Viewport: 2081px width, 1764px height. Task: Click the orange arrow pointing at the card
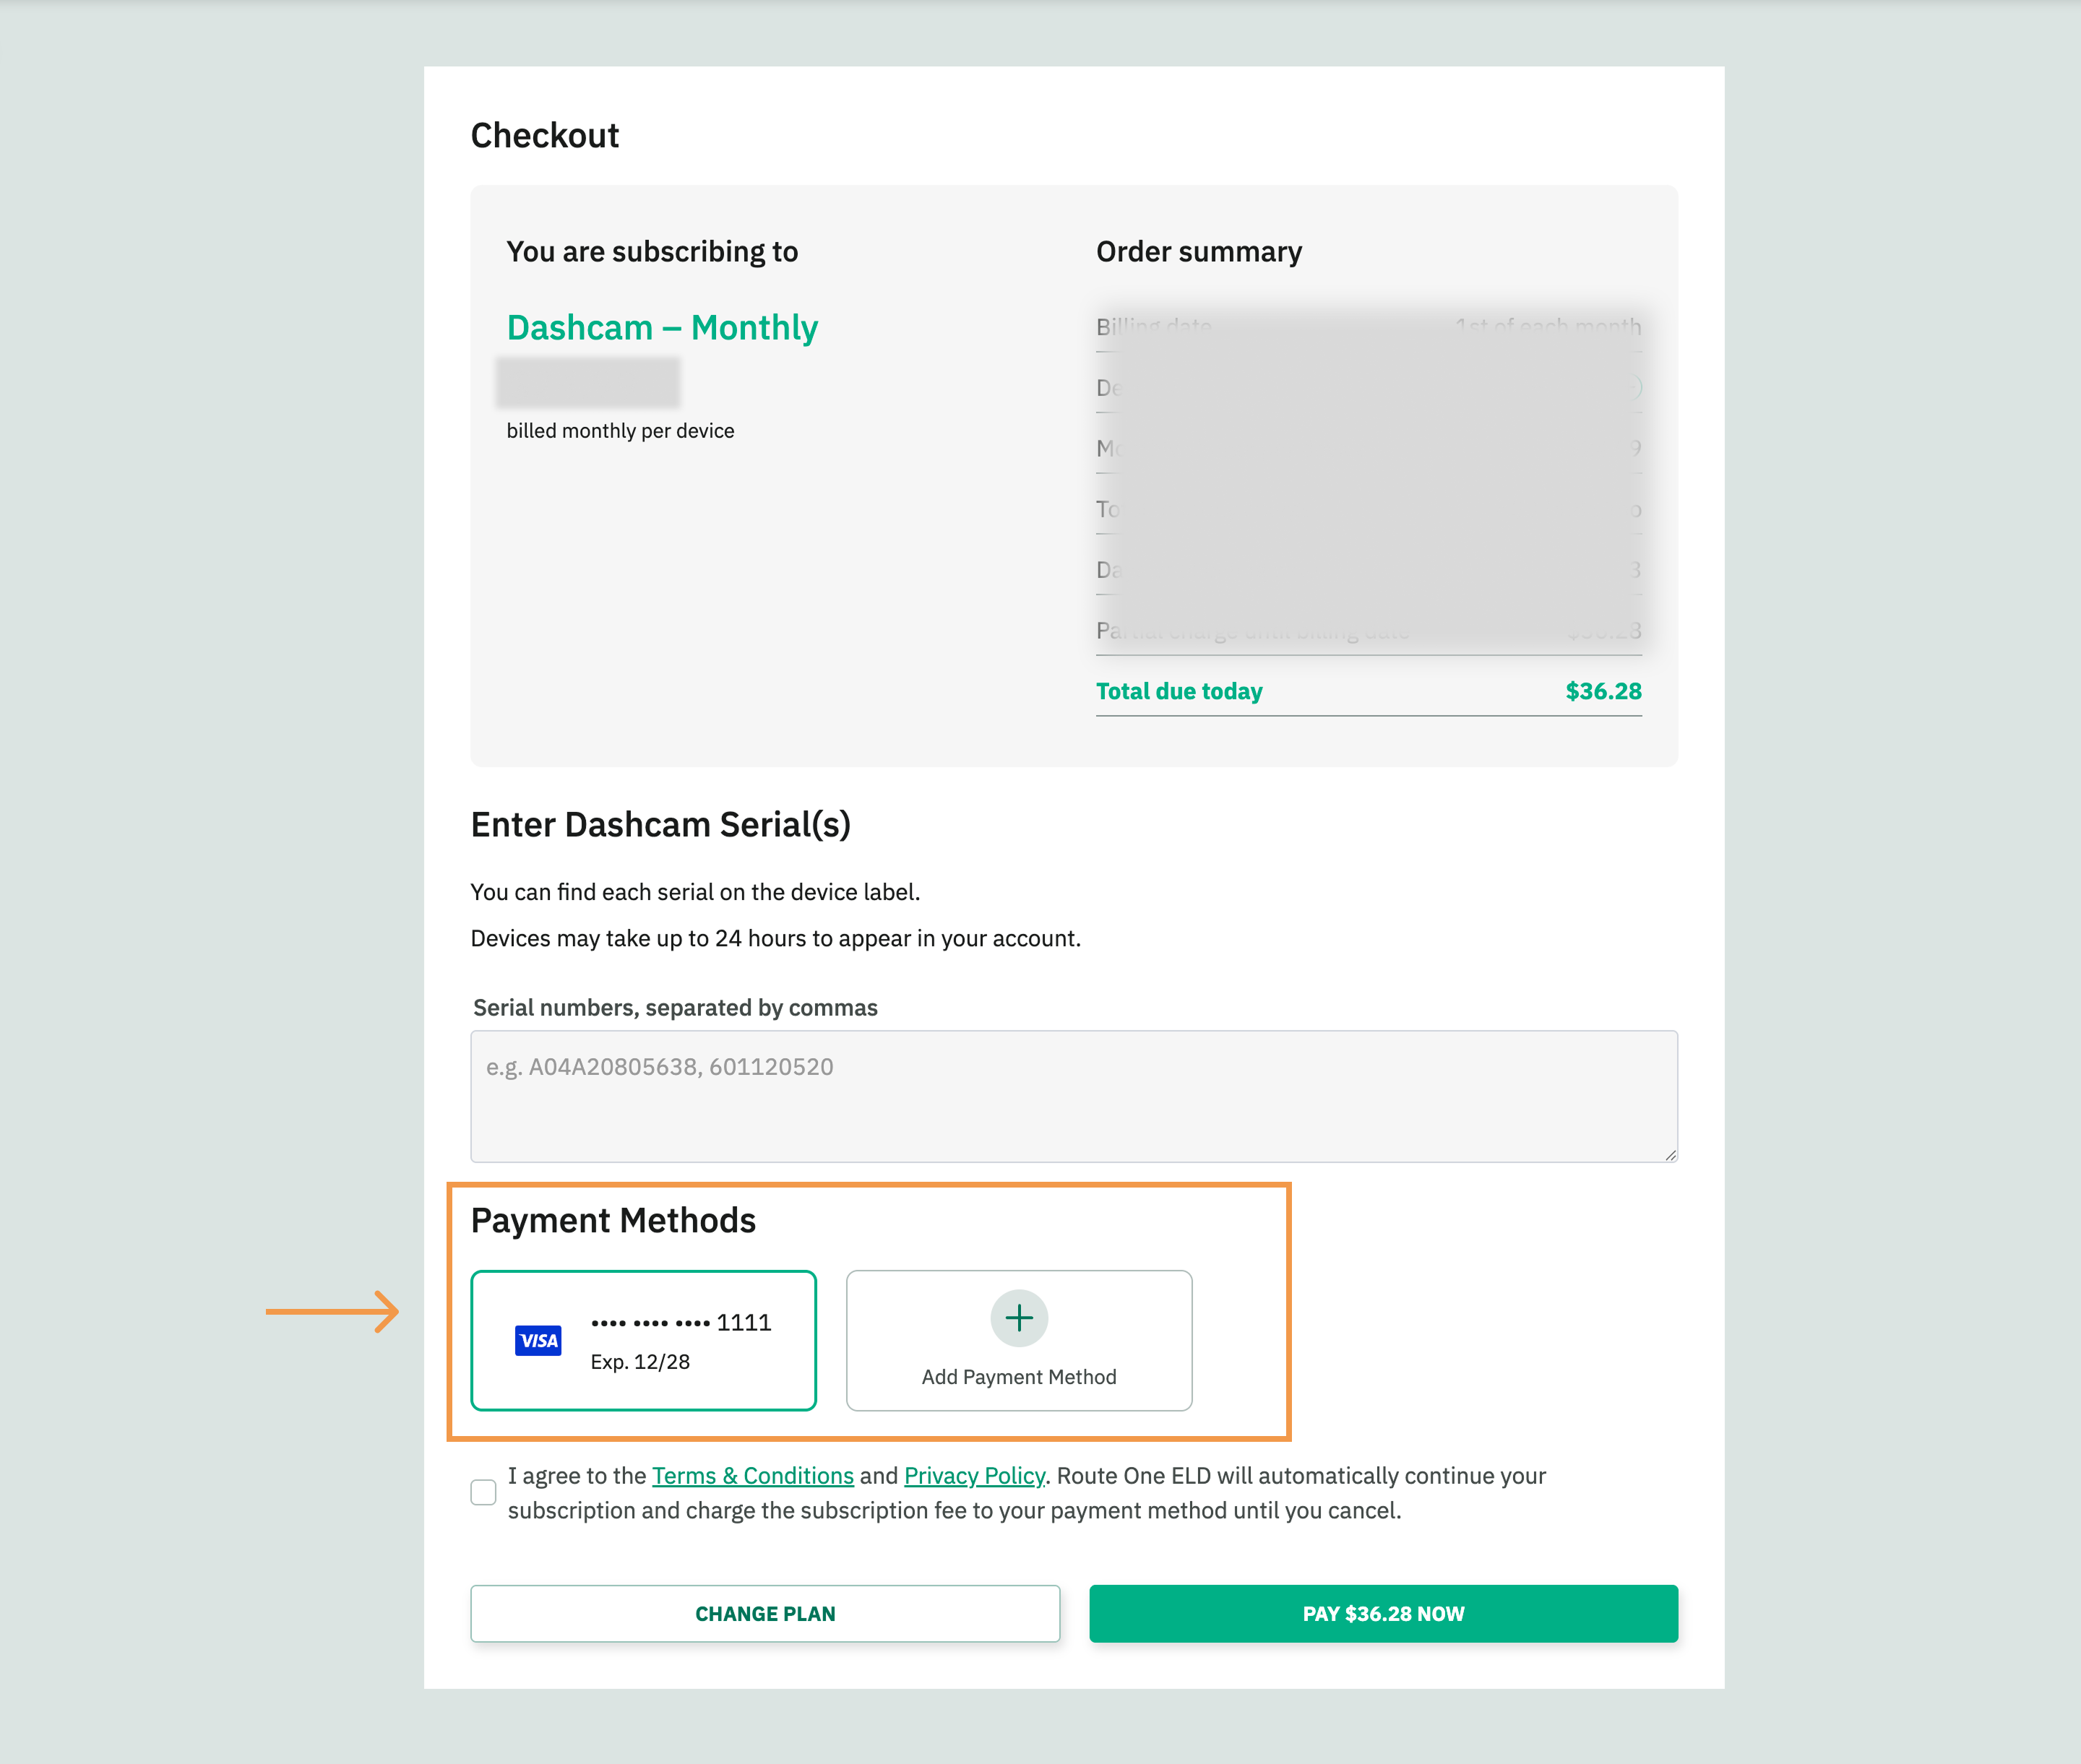click(332, 1311)
